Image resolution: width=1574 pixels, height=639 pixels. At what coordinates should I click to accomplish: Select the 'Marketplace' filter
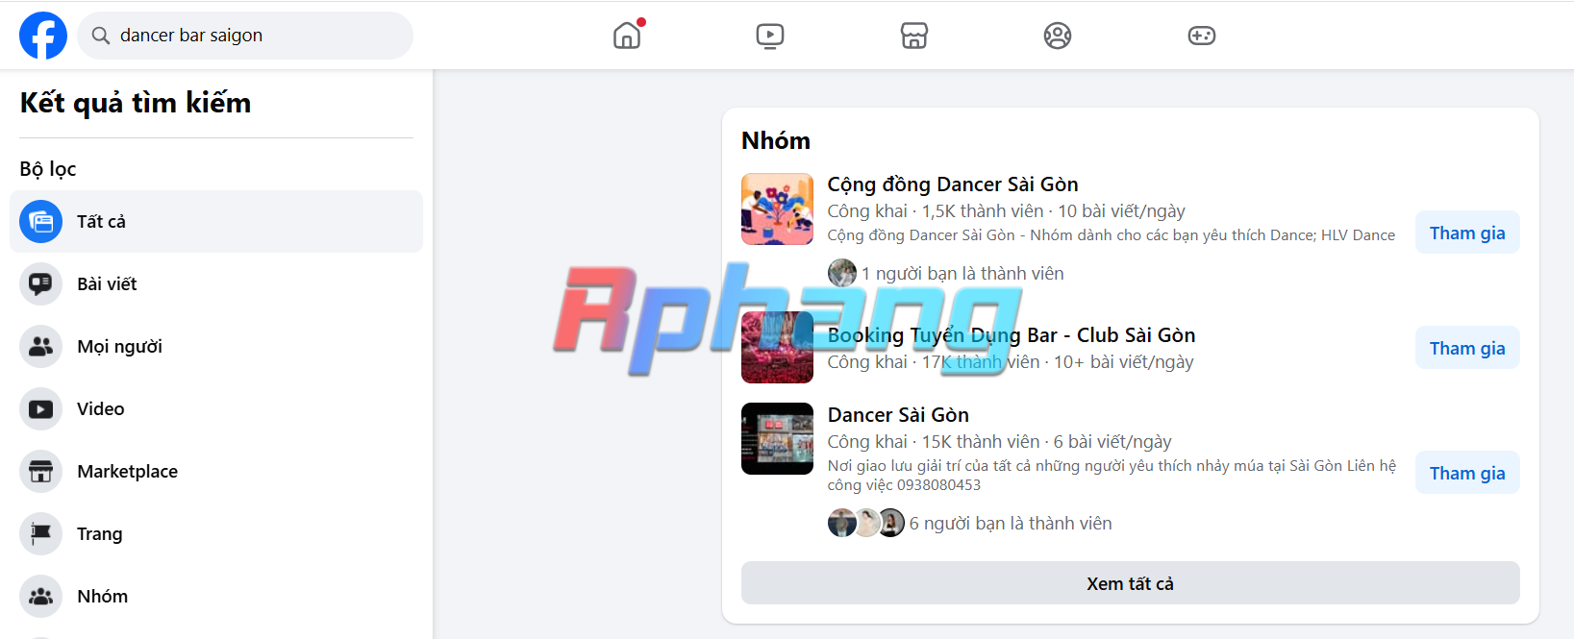[x=216, y=472]
